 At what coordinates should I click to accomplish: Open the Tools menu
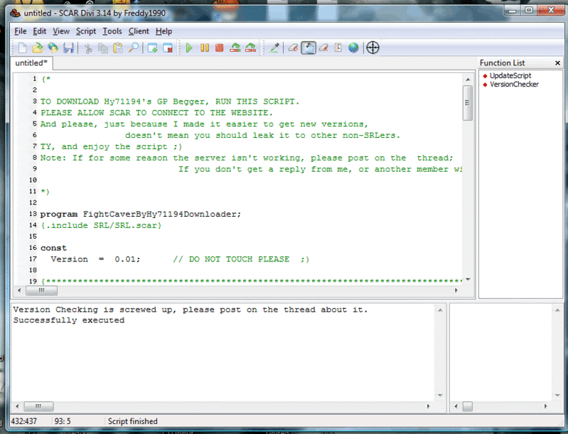click(x=112, y=31)
